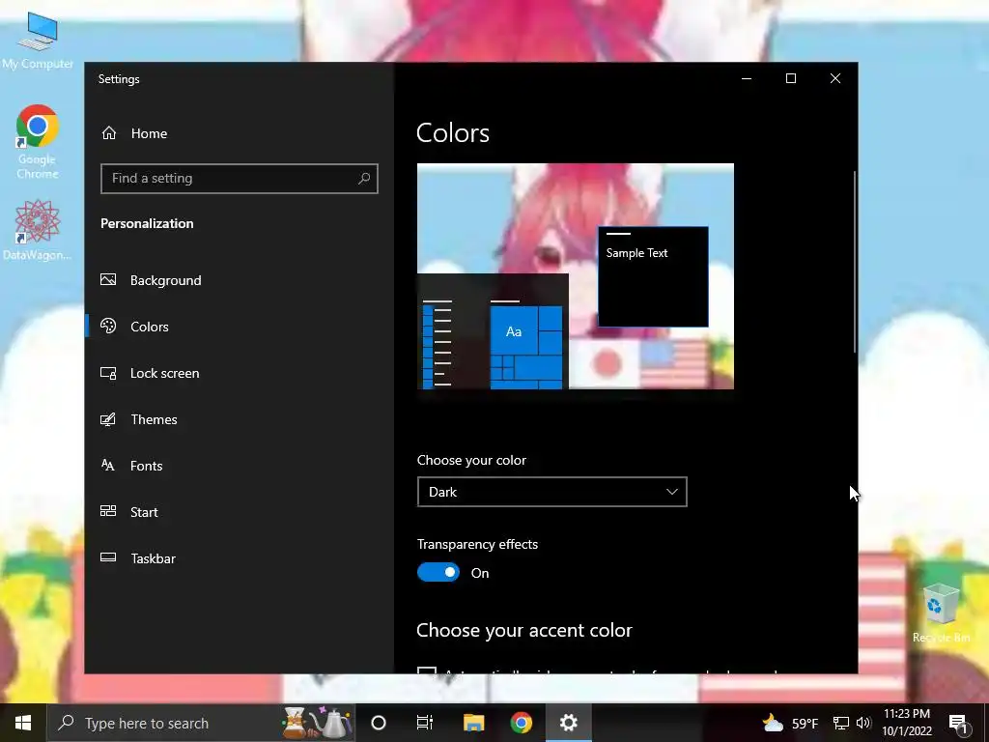This screenshot has height=742, width=989.
Task: Click the Settings window vertical scrollbar
Action: coord(855,261)
